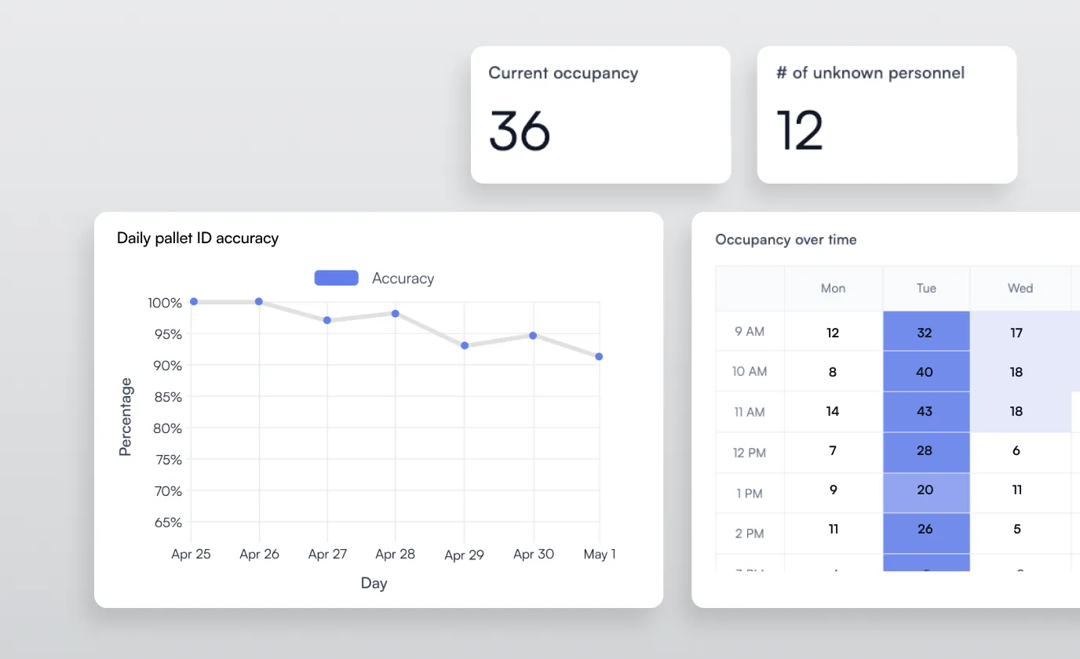1080x659 pixels.
Task: Open the Current occupancy card
Action: pos(600,114)
